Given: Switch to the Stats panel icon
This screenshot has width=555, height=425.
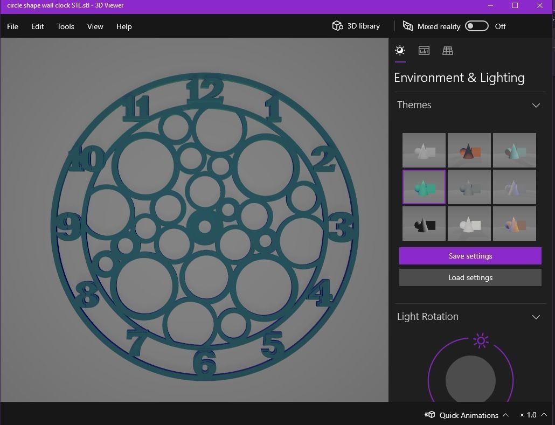Looking at the screenshot, I should 424,50.
